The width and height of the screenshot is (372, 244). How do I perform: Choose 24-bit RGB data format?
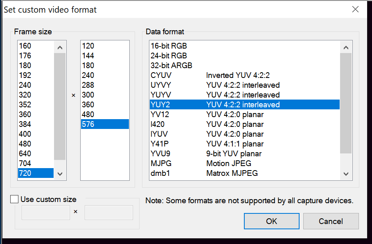click(169, 55)
